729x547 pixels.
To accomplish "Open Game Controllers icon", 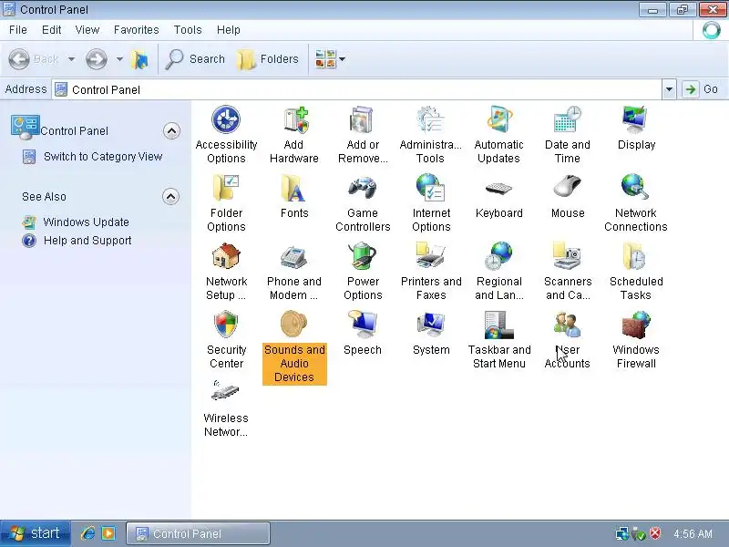I will 363,189.
